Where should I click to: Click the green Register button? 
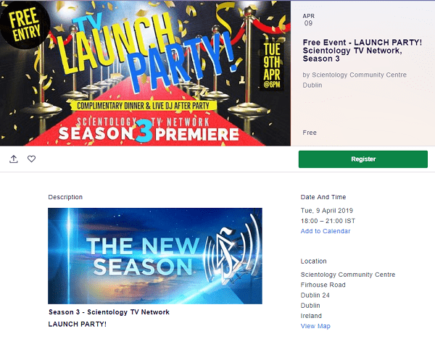pos(363,159)
